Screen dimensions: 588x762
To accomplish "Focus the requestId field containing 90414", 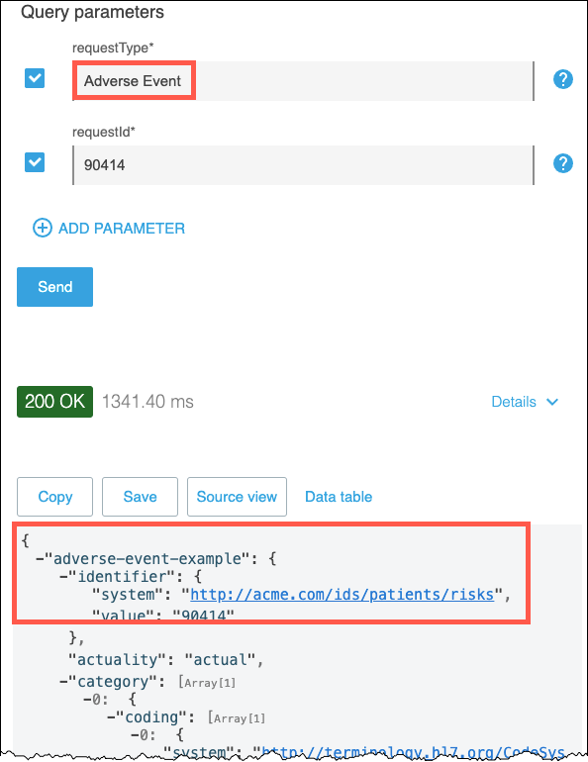I will point(303,165).
